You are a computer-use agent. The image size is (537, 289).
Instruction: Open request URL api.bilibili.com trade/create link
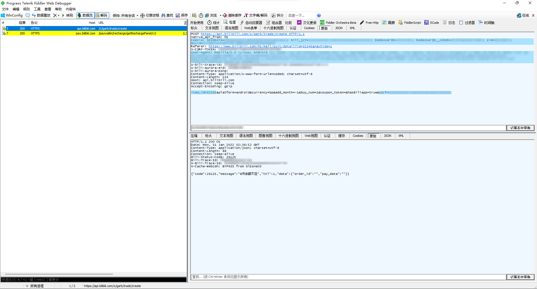[x=253, y=34]
